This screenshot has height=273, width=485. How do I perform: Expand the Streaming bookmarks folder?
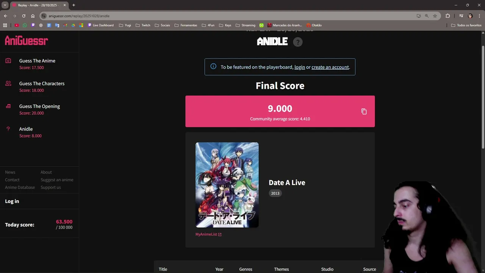[245, 25]
